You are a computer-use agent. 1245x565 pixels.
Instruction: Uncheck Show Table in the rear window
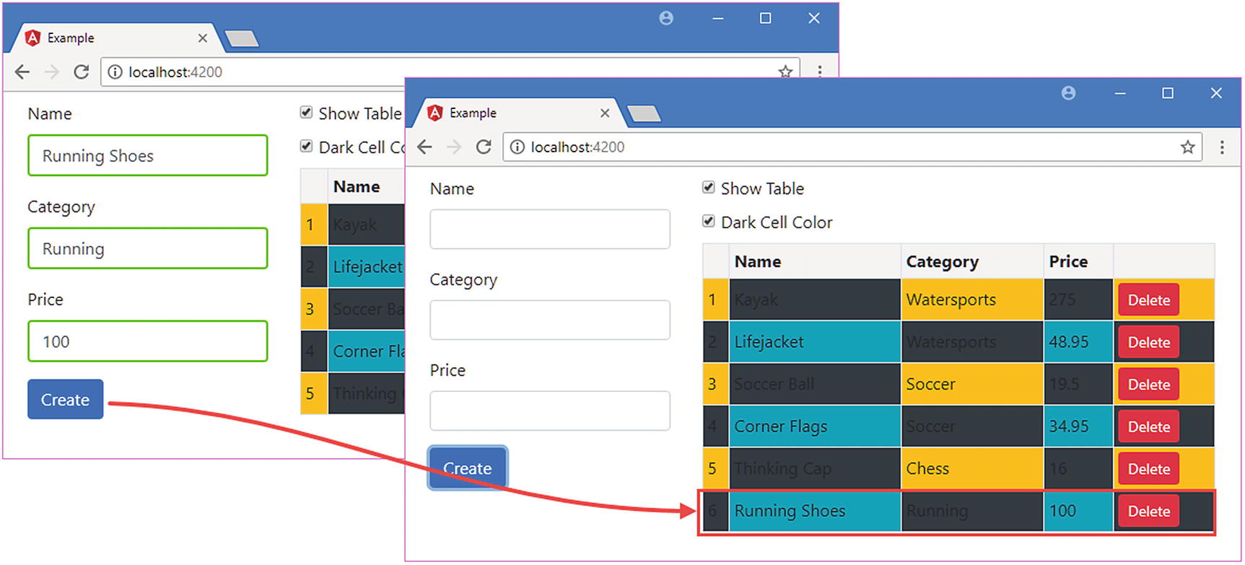click(x=307, y=113)
